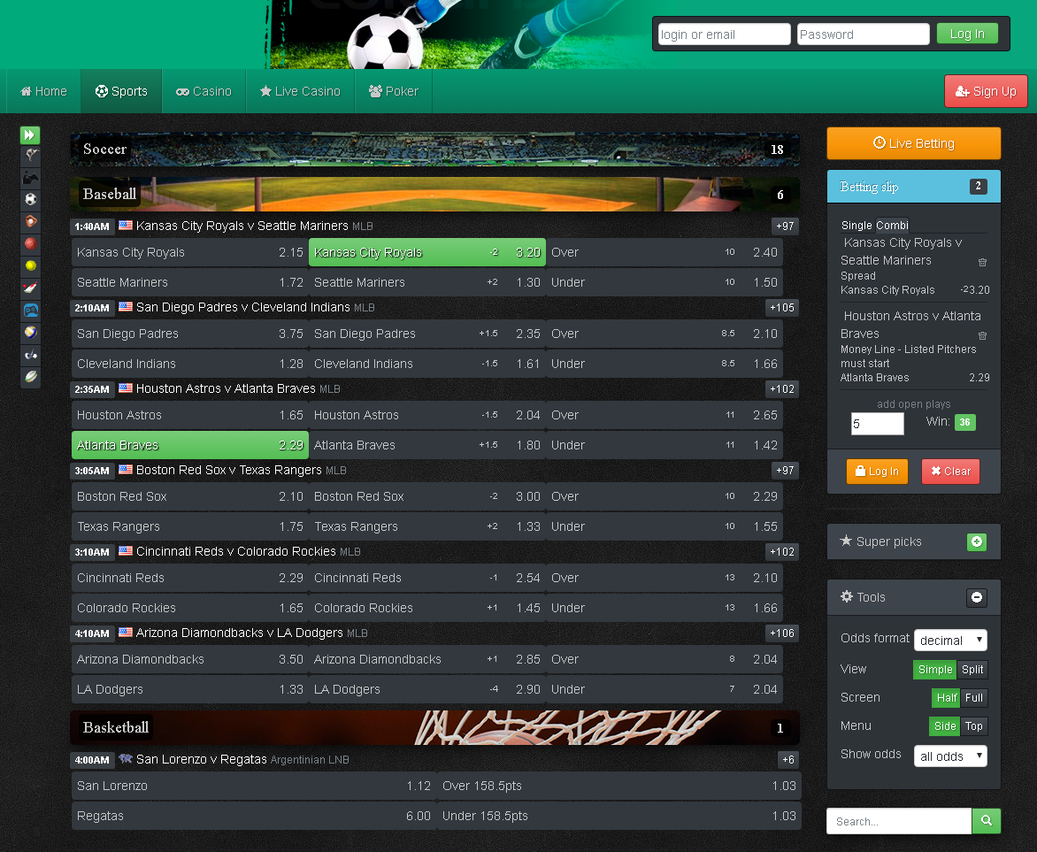This screenshot has height=852, width=1037.
Task: Click the green search magnifier button
Action: pos(986,821)
